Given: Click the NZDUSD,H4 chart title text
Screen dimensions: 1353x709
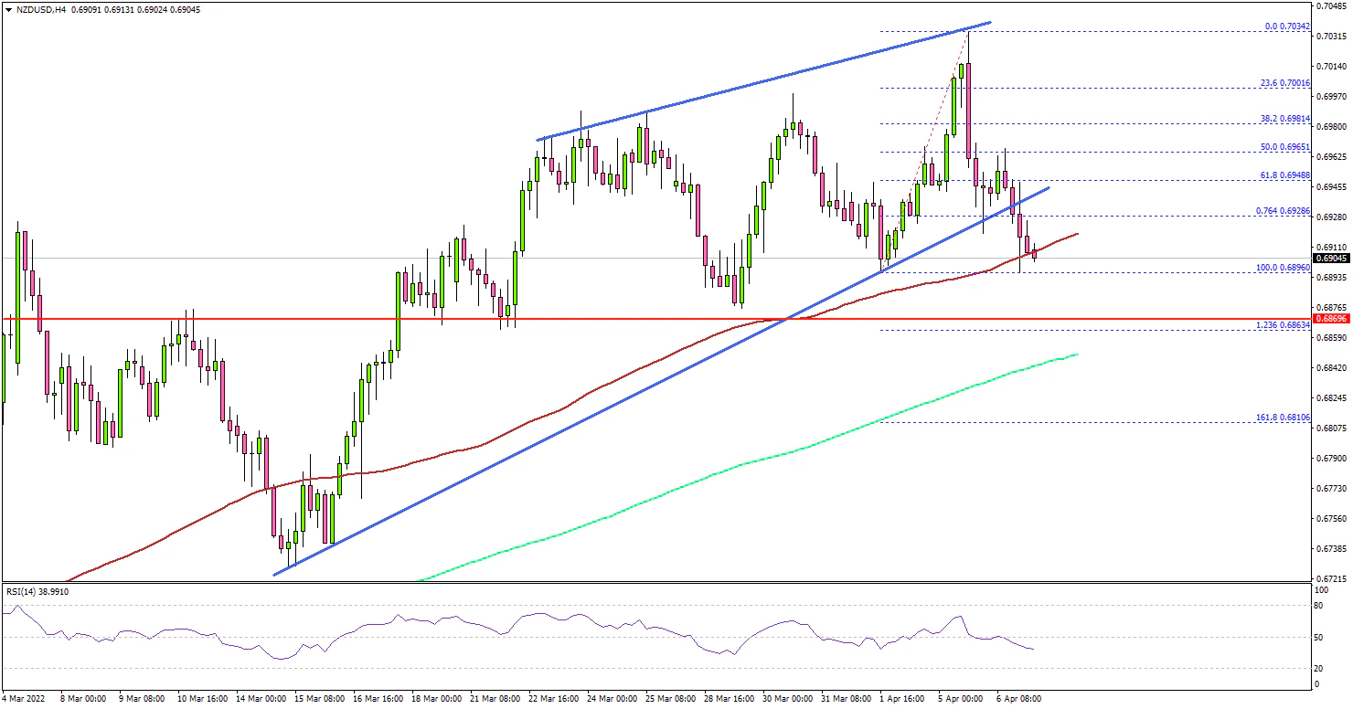Looking at the screenshot, I should point(37,9).
